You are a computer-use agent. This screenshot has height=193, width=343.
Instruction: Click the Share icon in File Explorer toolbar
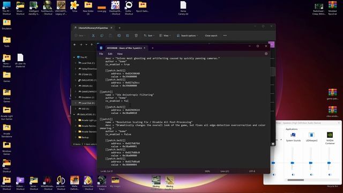tap(128, 36)
